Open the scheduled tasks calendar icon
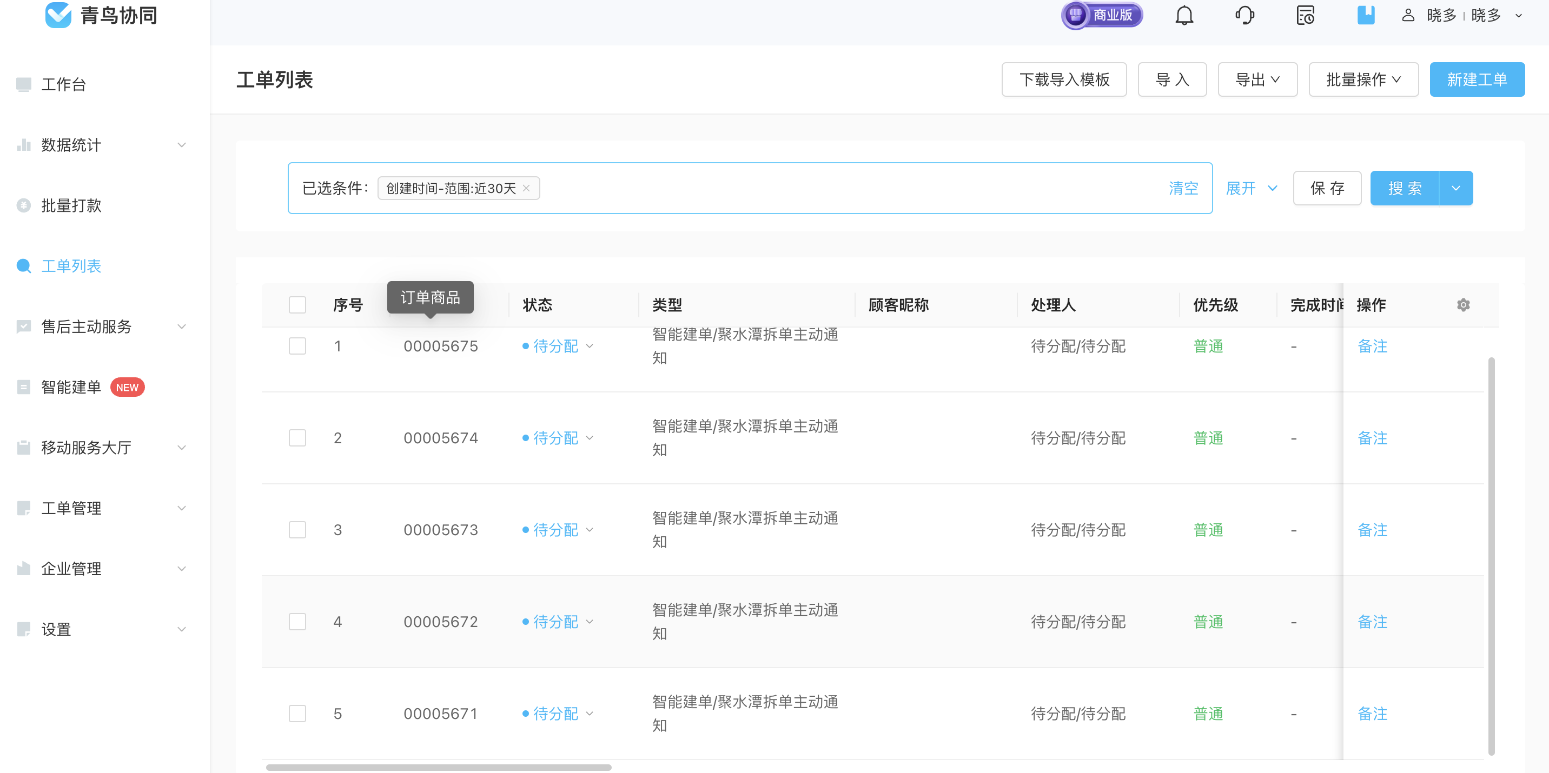 click(x=1306, y=15)
